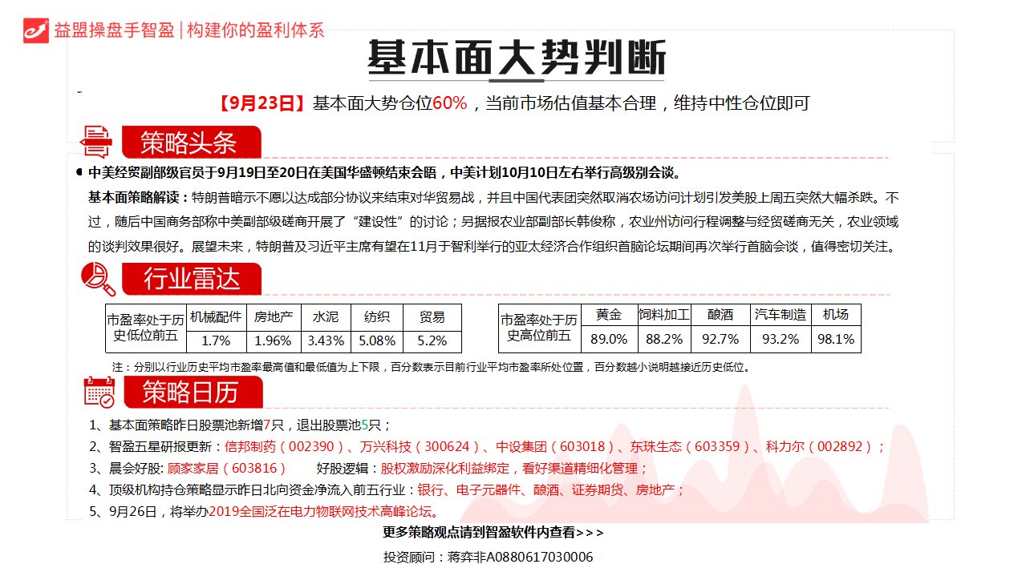Click the 机械配件 cell in low P/E table
The height and width of the screenshot is (576, 1022).
point(215,316)
